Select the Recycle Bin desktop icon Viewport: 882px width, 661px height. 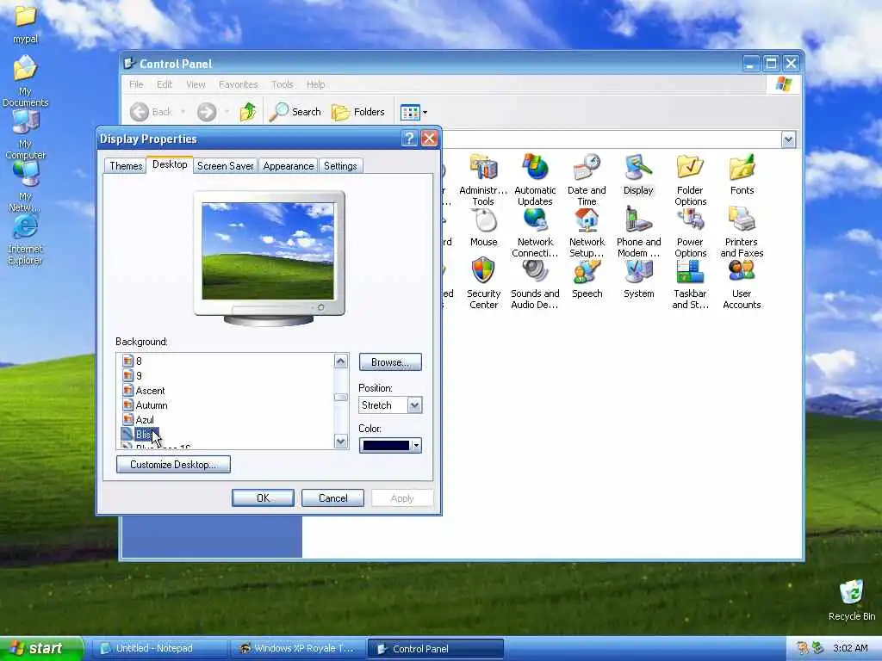(852, 600)
